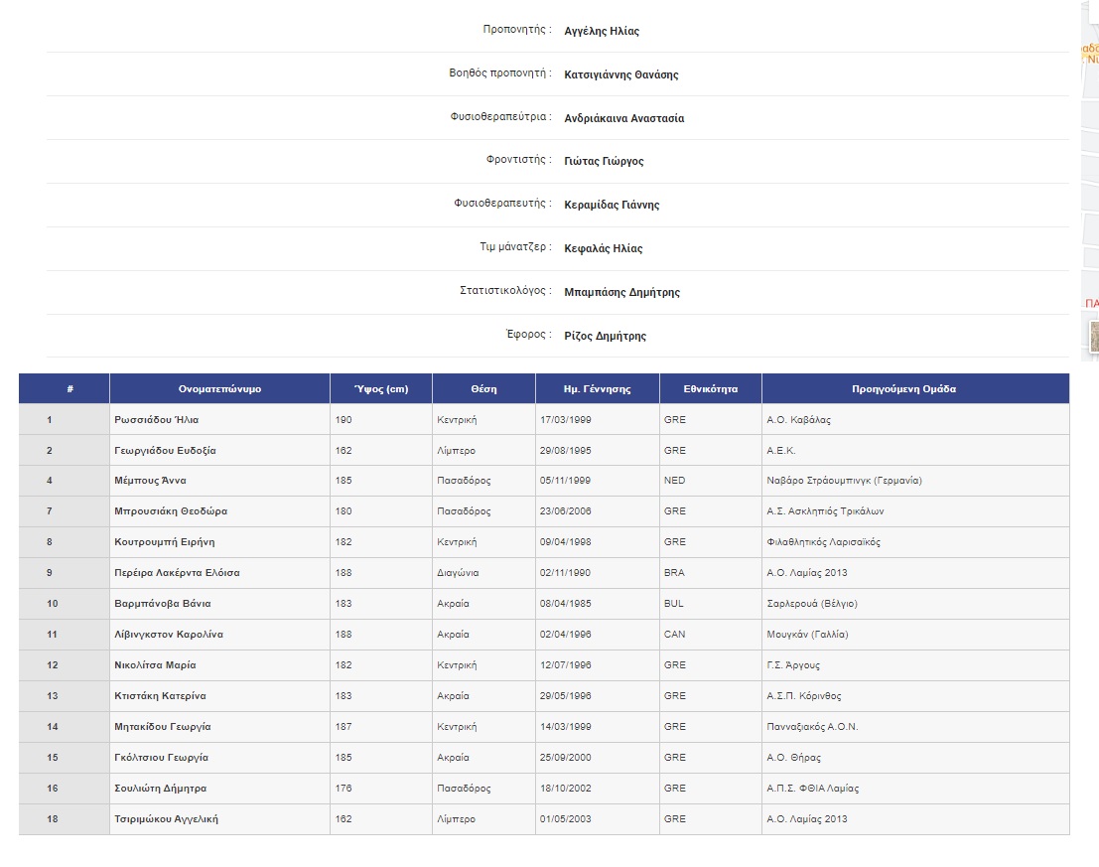
Task: Click coach name Αγγέλης Ηλίας
Action: tap(604, 31)
